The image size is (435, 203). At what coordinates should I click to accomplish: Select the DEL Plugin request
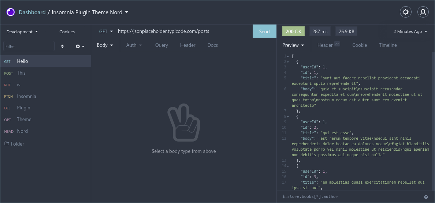(x=45, y=108)
